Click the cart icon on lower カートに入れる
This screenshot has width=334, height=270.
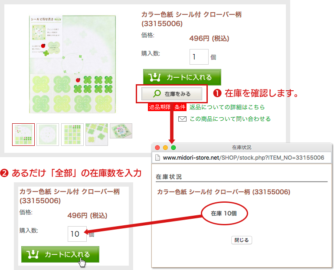tap(33, 254)
